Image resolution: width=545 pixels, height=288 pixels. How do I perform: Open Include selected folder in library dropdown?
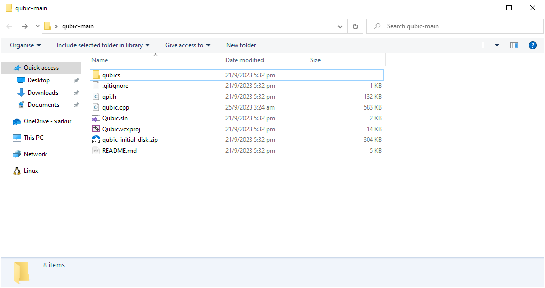[103, 45]
